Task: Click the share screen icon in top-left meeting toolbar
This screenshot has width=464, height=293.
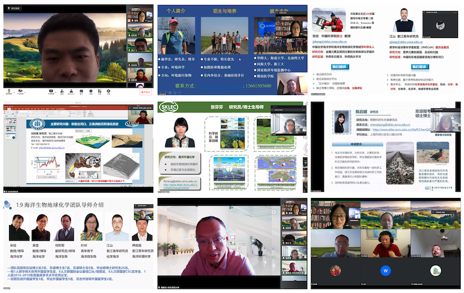Action: coord(51,91)
